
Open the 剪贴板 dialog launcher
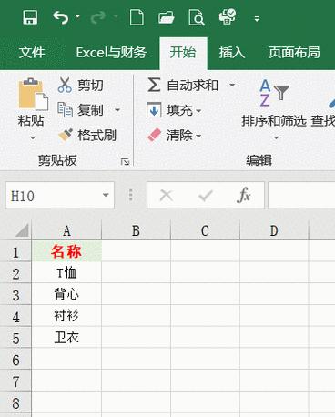tap(125, 161)
